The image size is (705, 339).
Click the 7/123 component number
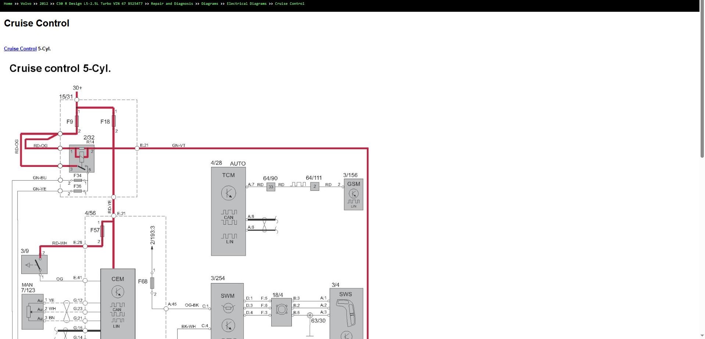coord(28,290)
